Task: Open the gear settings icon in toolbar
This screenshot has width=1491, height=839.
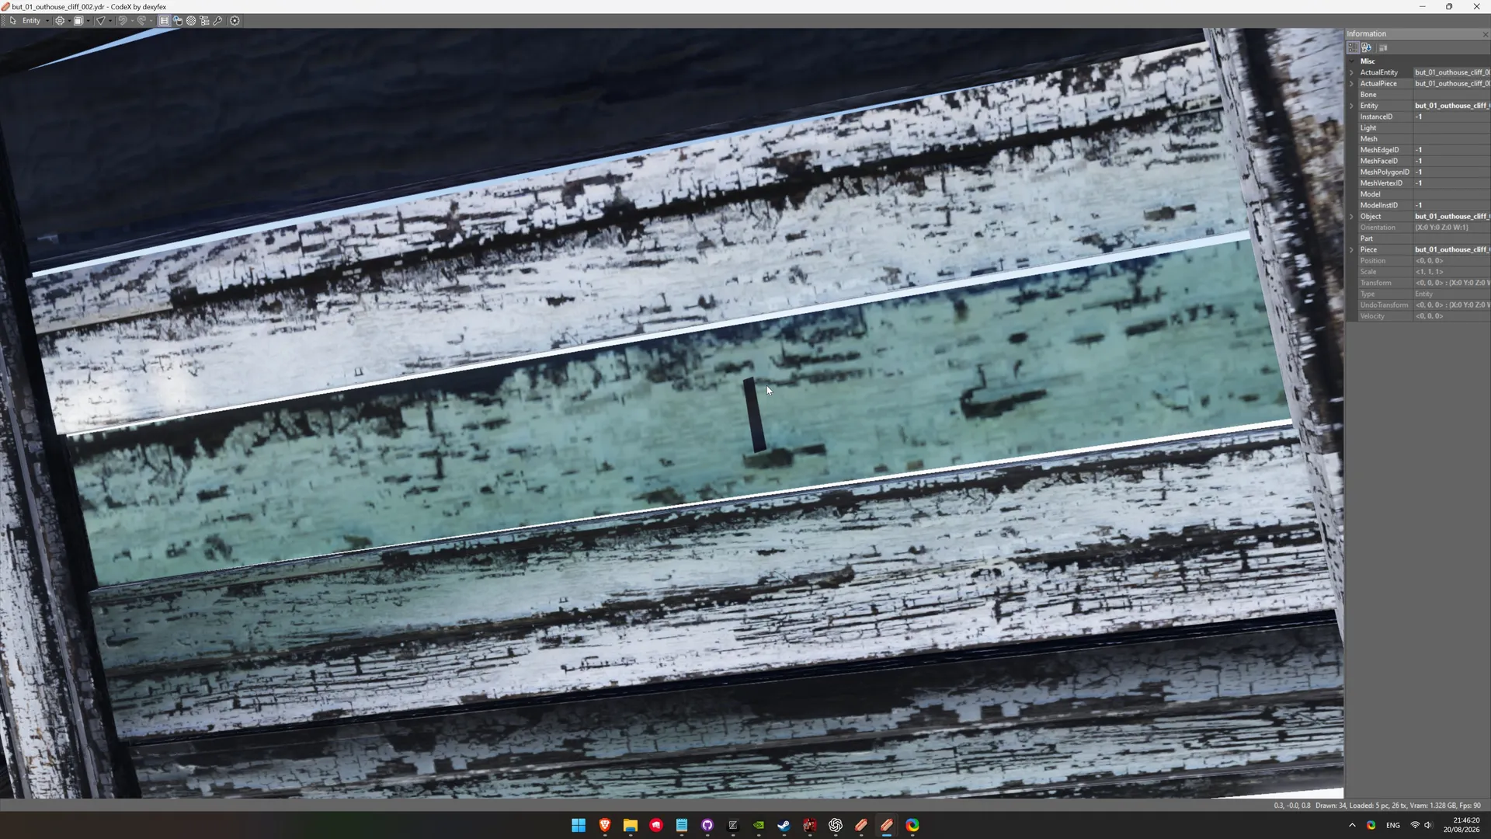Action: point(235,21)
